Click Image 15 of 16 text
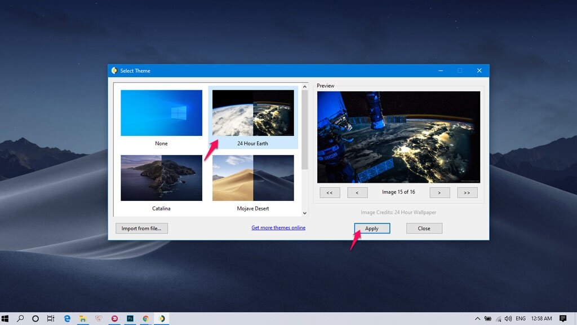577x325 pixels. tap(398, 192)
